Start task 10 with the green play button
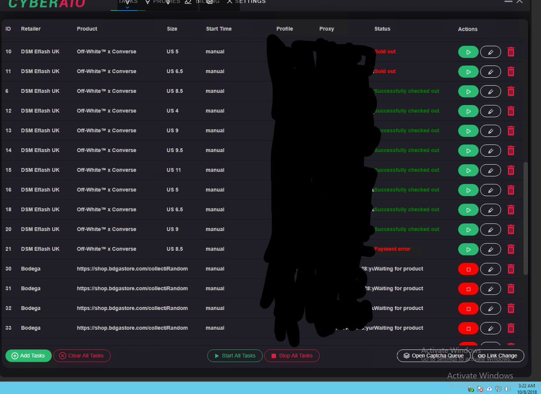 [x=468, y=52]
